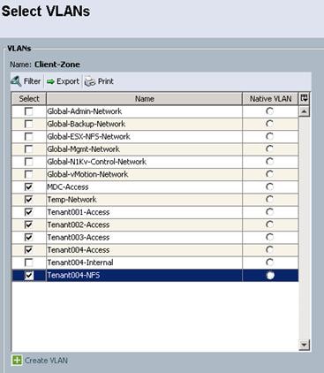This screenshot has height=373, width=324.
Task: Tick the Global-Mgmt-Network checkbox
Action: (x=29, y=149)
